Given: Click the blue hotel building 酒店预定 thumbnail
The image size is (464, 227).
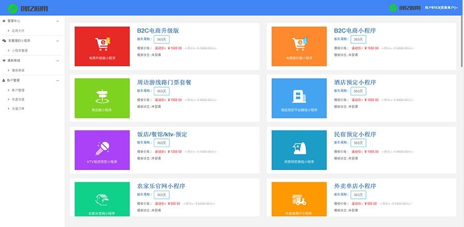Looking at the screenshot, I should [x=299, y=98].
